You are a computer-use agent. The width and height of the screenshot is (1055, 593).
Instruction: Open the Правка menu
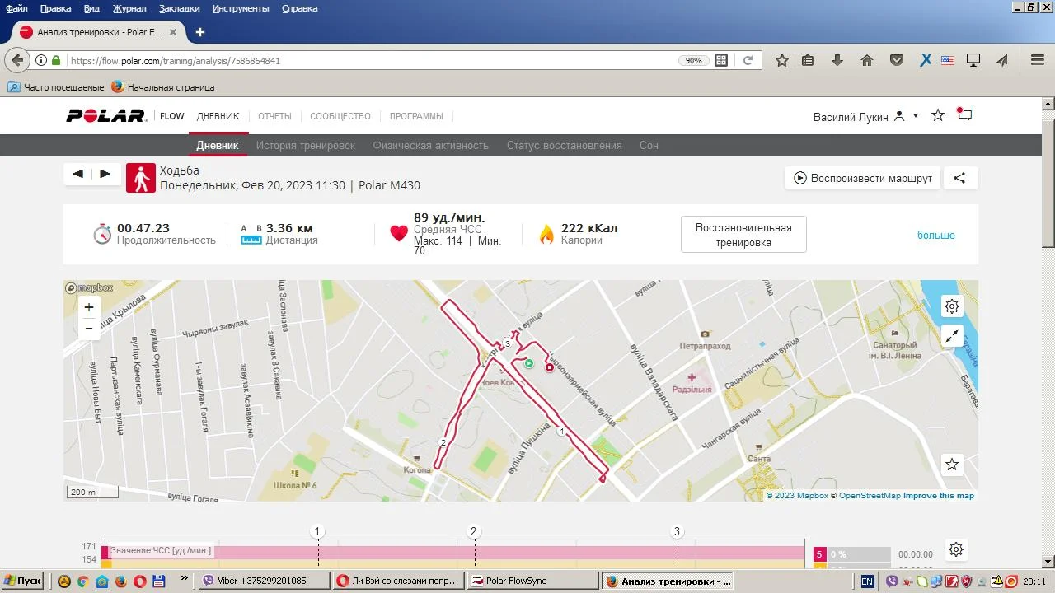click(x=55, y=8)
